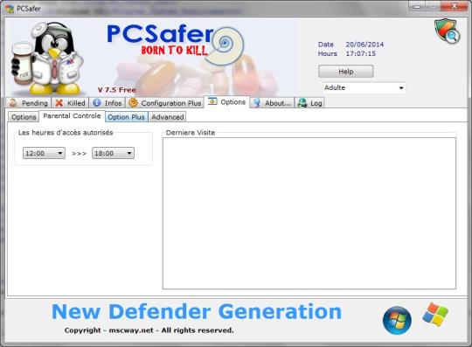Click the spiral logo next to PCSafer

pos(224,46)
